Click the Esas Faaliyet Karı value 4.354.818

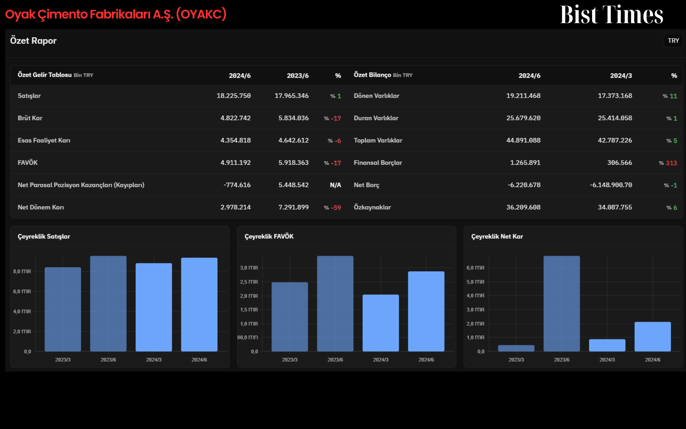[x=235, y=140]
